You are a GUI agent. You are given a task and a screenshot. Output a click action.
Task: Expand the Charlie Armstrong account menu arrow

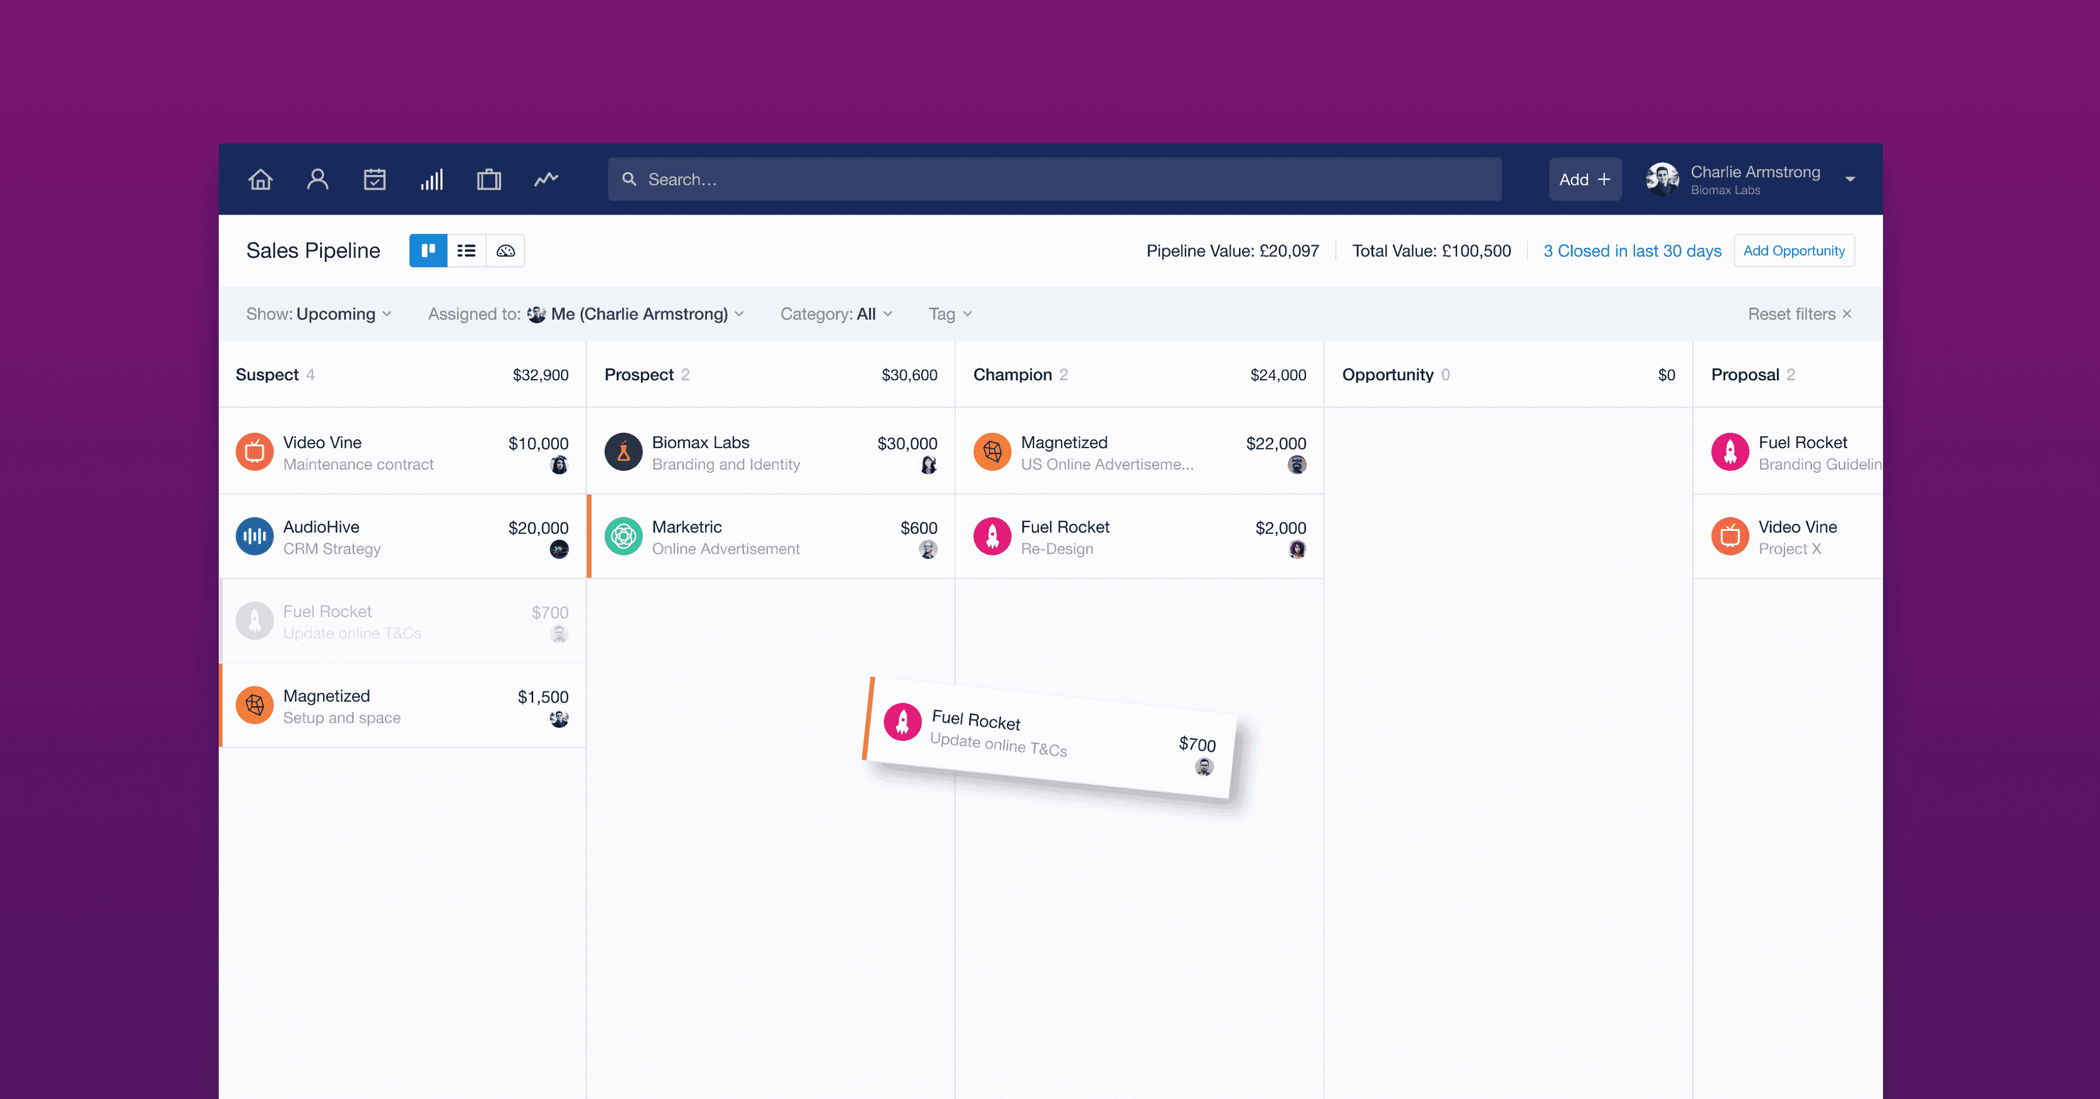click(x=1850, y=179)
